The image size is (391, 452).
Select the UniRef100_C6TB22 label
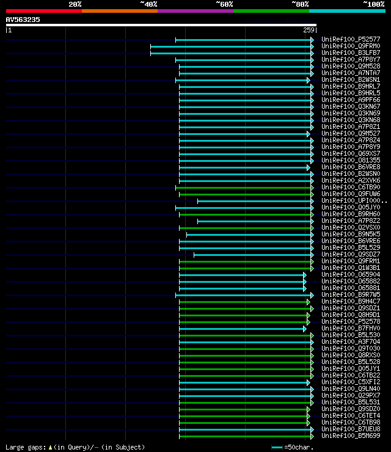click(351, 376)
